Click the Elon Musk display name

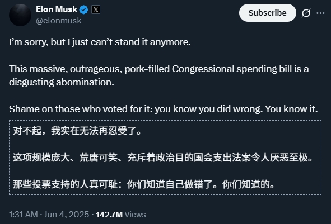[57, 9]
